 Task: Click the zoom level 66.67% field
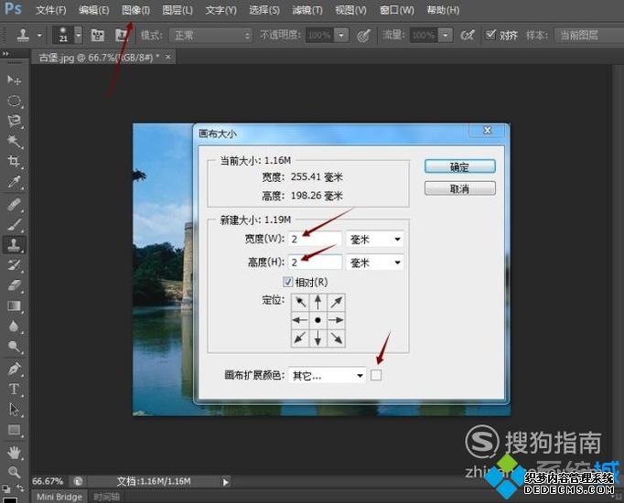[x=48, y=481]
